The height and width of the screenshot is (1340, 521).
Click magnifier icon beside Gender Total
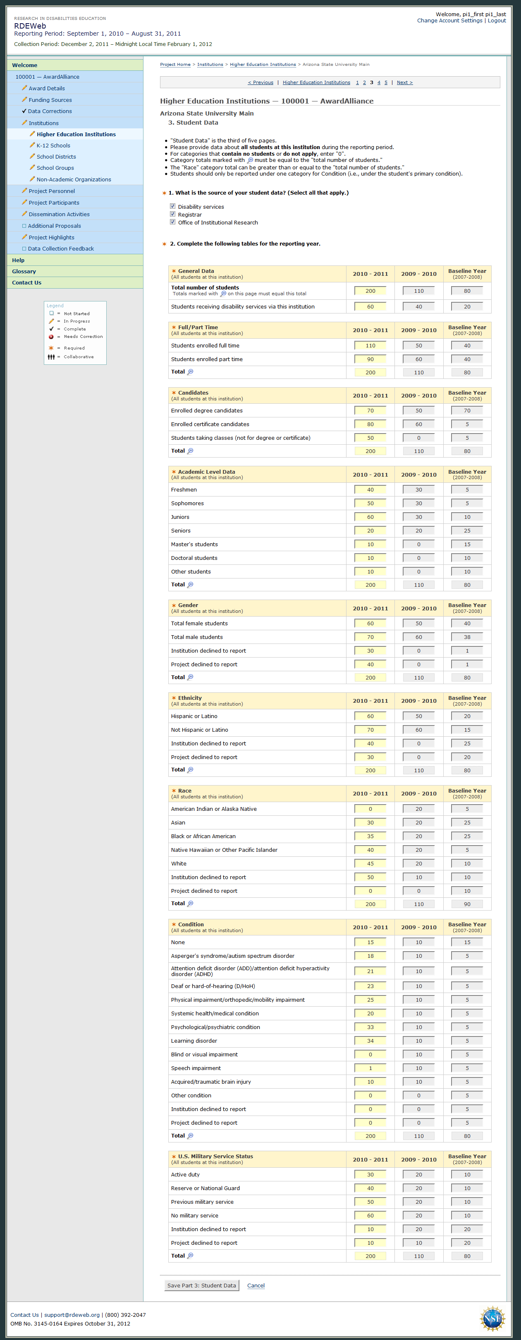[x=190, y=677]
